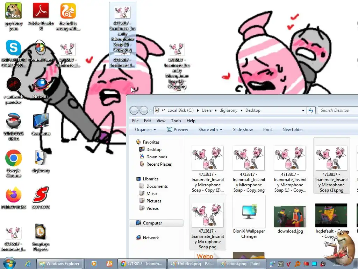Viewport: 358px width, 269px height.
Task: Click the Windows Start orb
Action: 9,263
